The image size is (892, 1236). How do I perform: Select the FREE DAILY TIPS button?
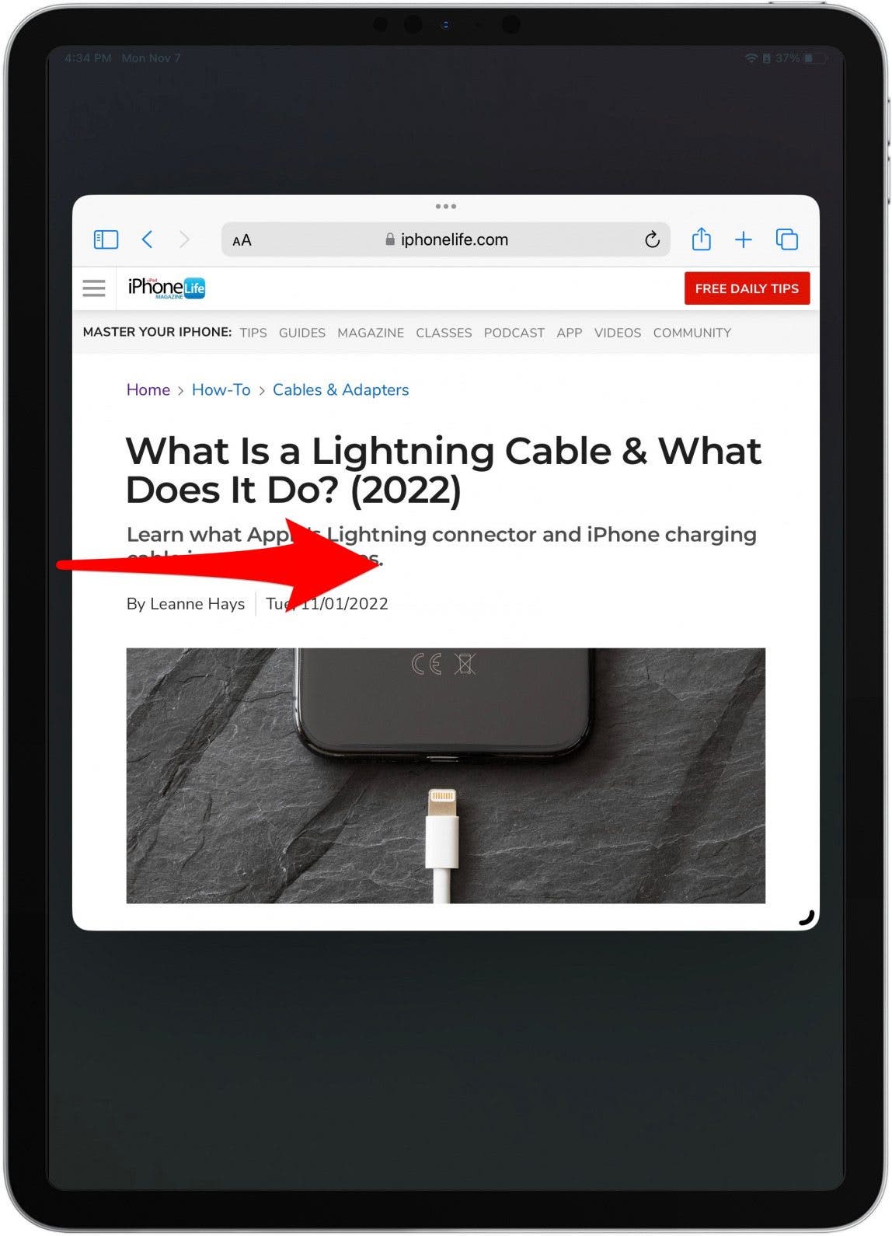coord(747,288)
